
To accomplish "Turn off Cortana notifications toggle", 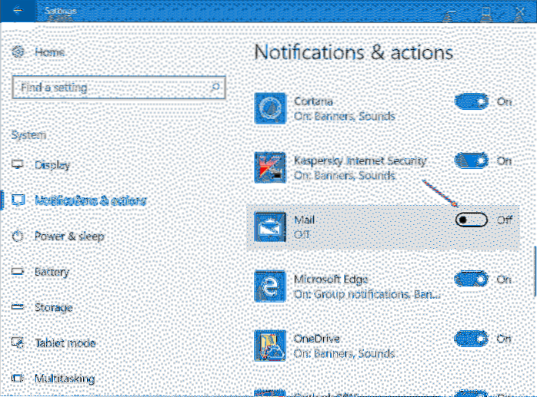I will [471, 101].
